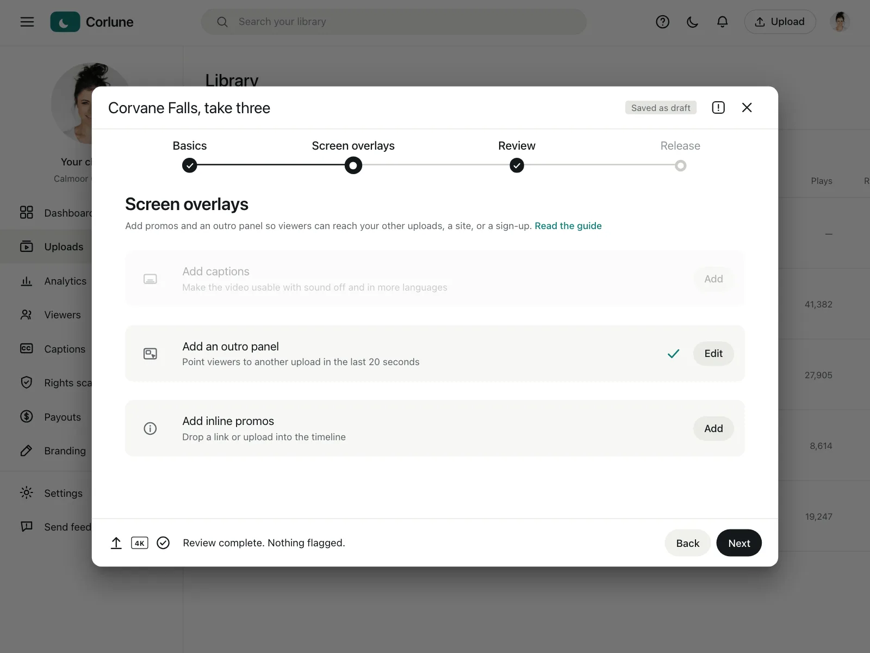This screenshot has width=870, height=653.
Task: Go Back to the previous step
Action: pos(688,543)
